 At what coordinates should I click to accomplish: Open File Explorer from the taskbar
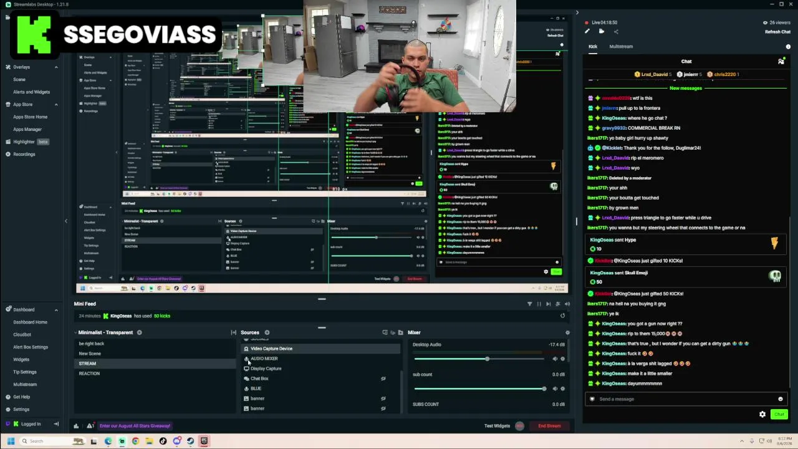(x=149, y=441)
